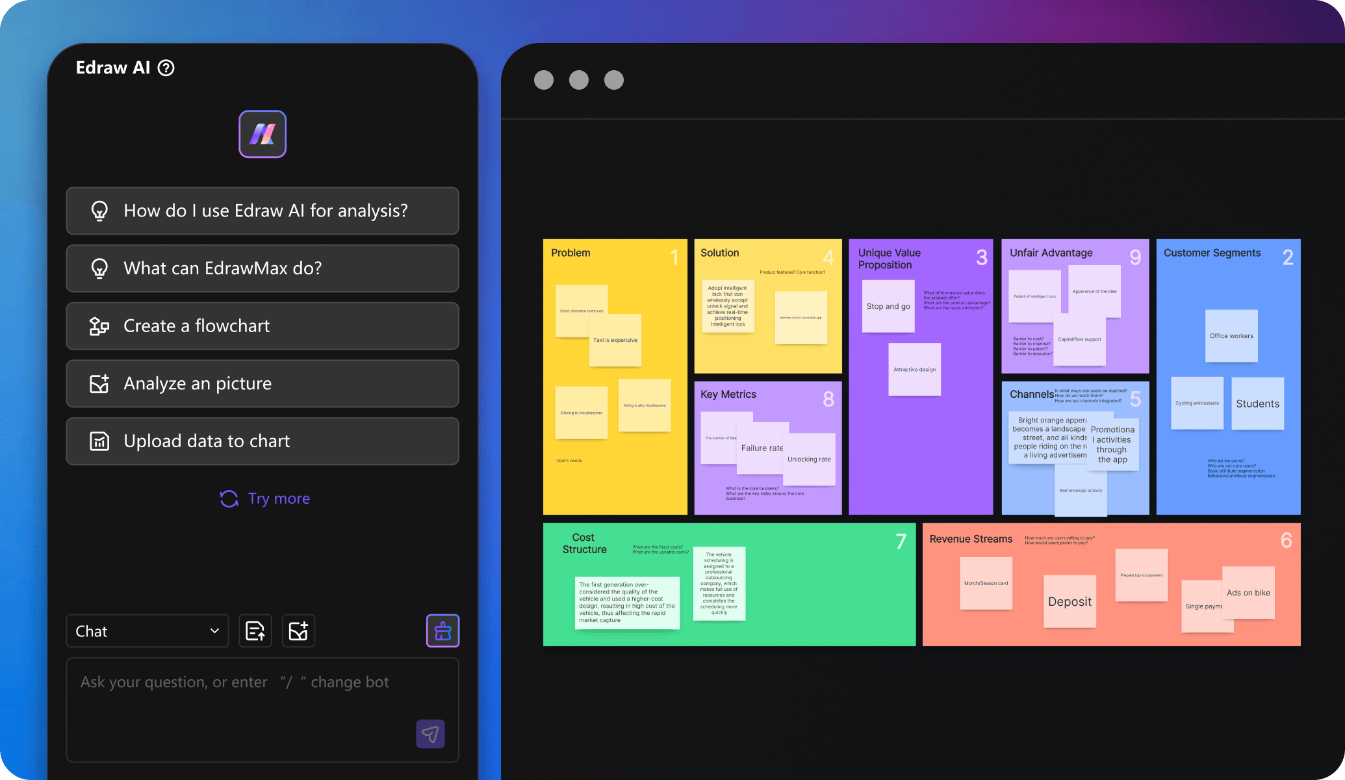Viewport: 1345px width, 780px height.
Task: Select the Create a flowchart suggestion
Action: click(x=263, y=325)
